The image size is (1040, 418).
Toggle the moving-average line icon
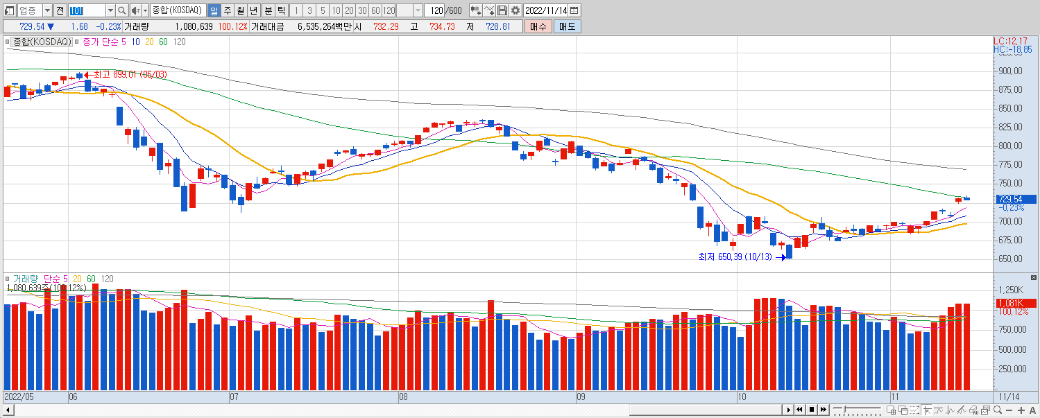938,410
